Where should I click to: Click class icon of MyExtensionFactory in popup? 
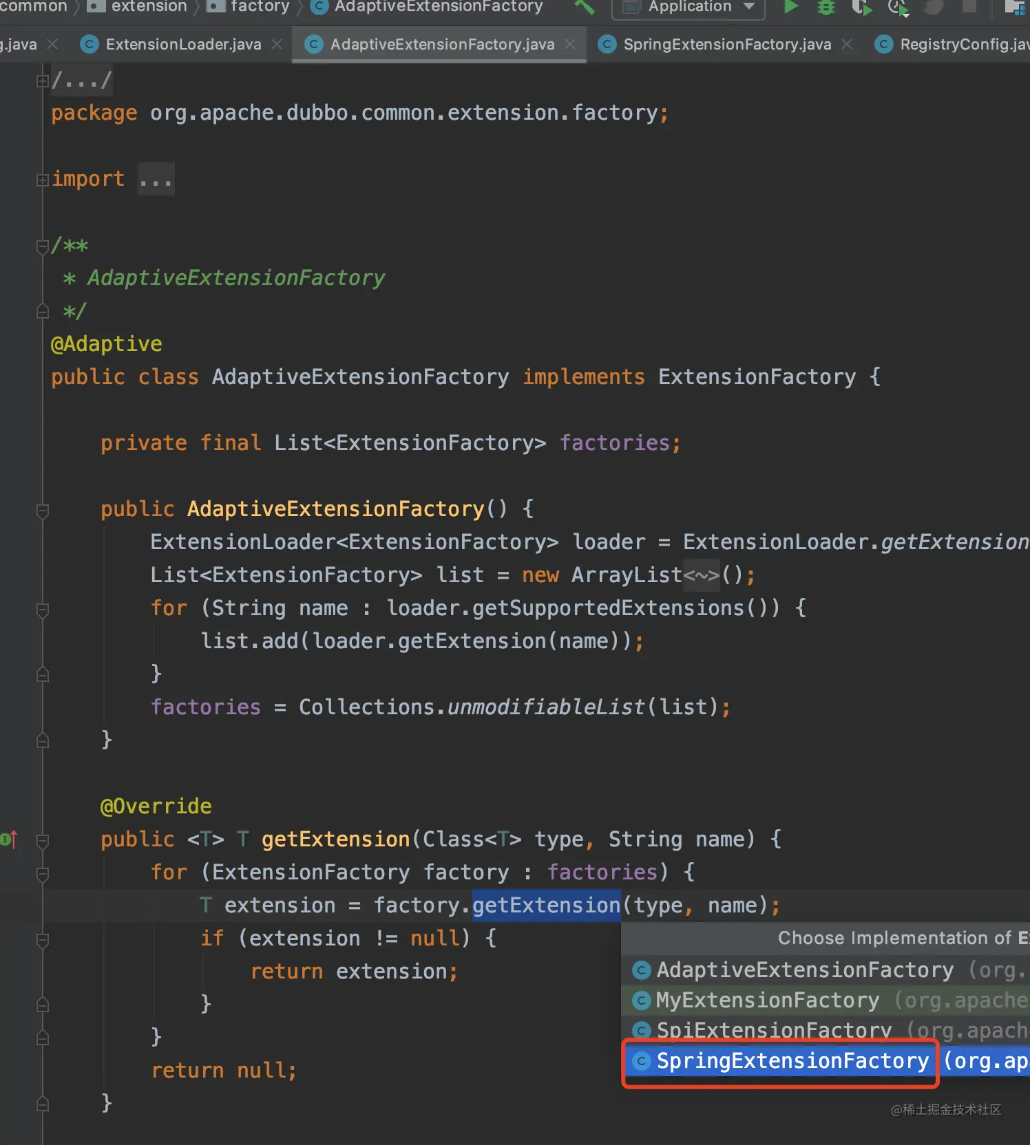pos(641,1000)
